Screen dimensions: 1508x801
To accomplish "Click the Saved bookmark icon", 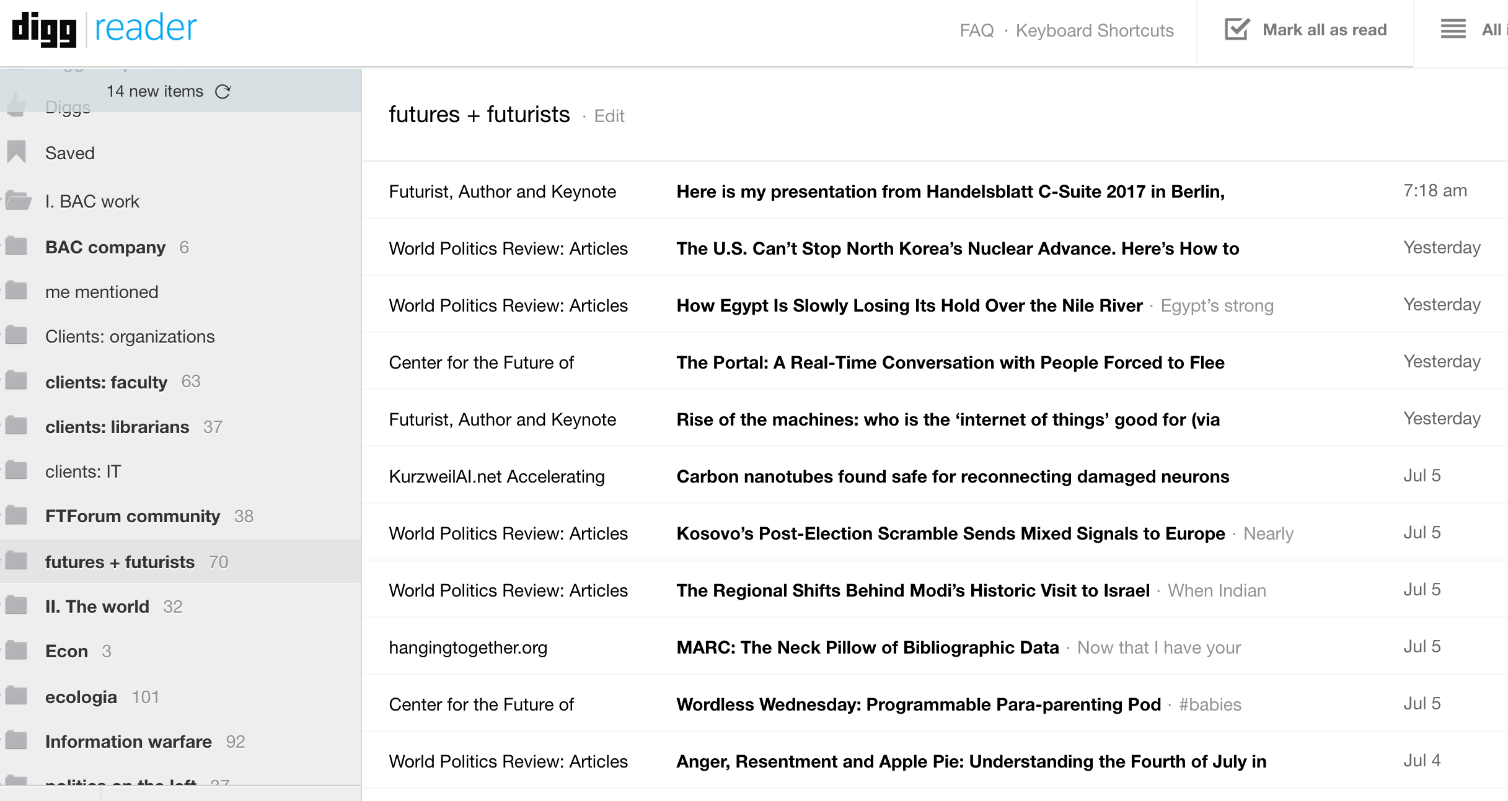I will [x=17, y=152].
